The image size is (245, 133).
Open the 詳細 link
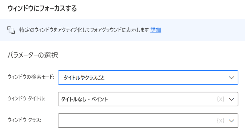[x=155, y=30]
